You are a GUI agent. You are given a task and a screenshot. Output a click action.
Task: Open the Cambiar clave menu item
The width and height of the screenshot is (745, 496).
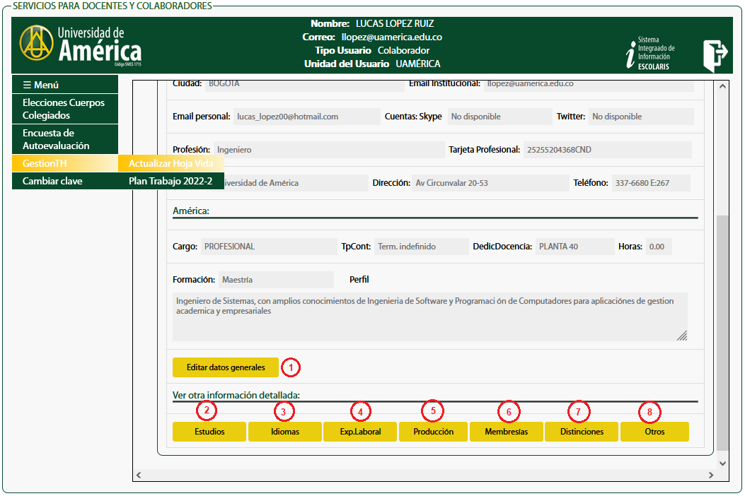(x=64, y=181)
